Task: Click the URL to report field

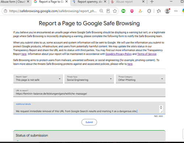Action: pyautogui.click(x=89, y=93)
